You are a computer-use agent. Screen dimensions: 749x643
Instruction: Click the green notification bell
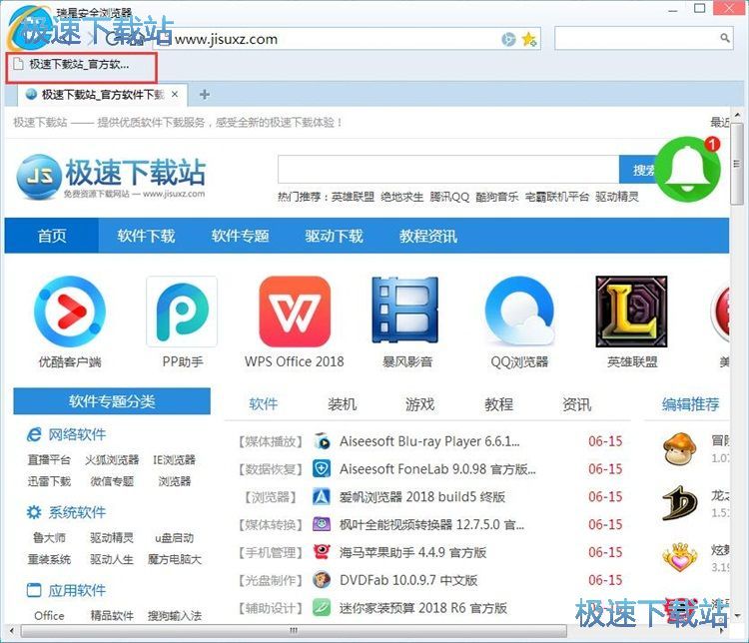(688, 171)
